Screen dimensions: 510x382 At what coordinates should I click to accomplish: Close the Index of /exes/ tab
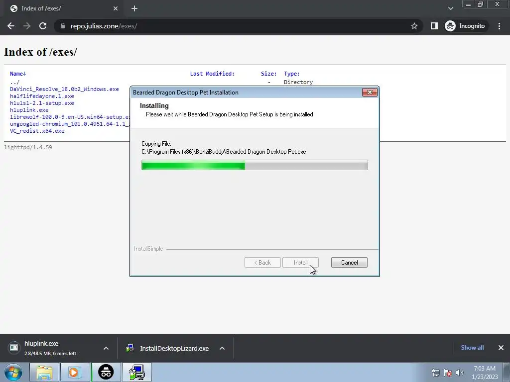(116, 8)
